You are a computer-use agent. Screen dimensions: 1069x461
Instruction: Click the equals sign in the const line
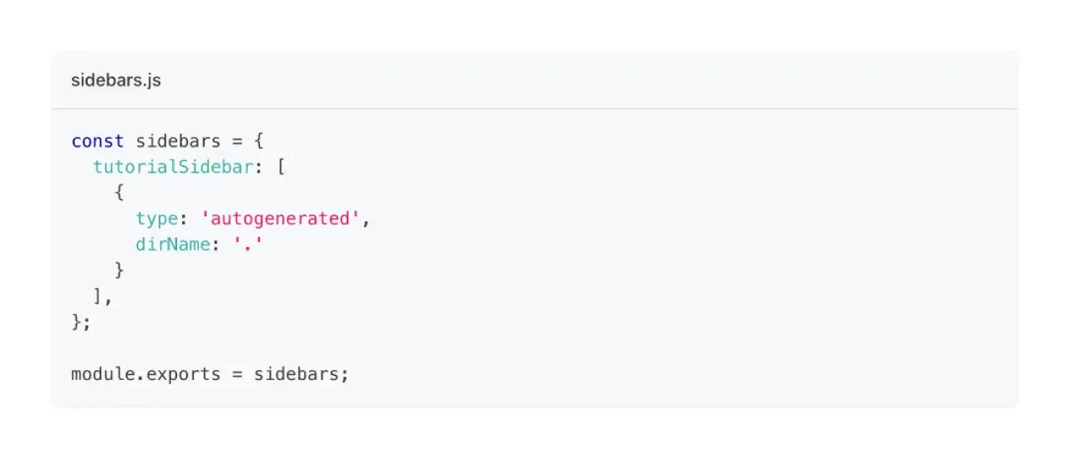coord(237,141)
